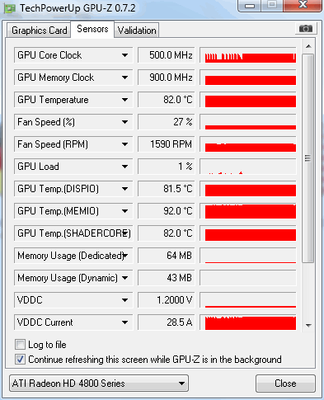Screen dimensions: 324x400
Task: Click the GPU-Z application icon in title bar
Action: pyautogui.click(x=10, y=9)
